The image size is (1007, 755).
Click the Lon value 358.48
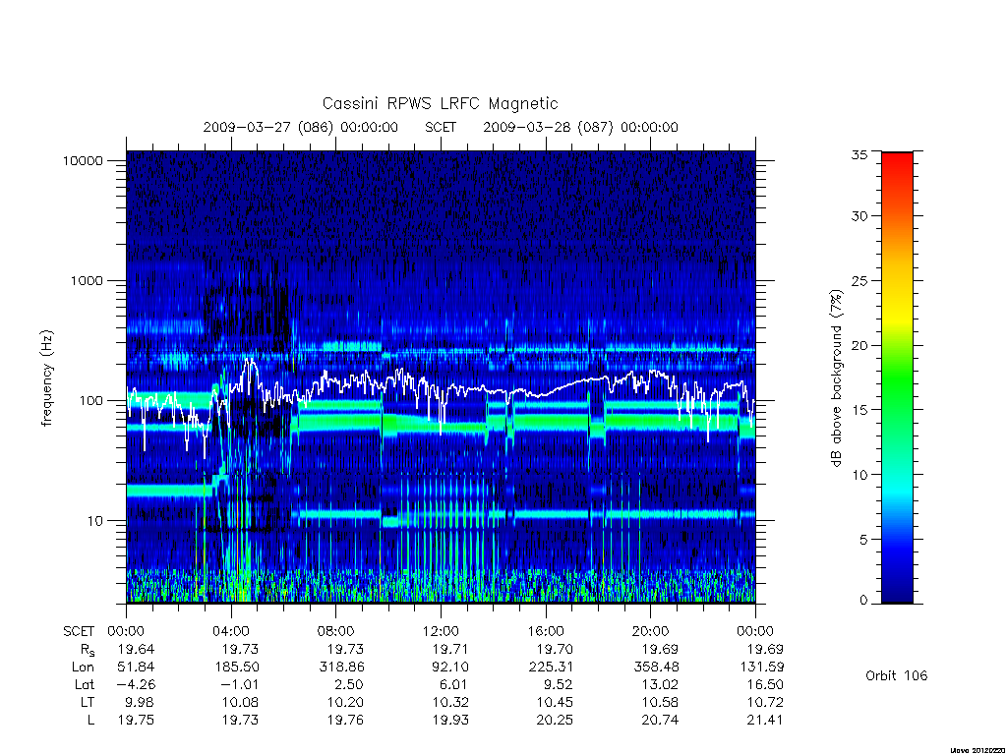click(656, 668)
